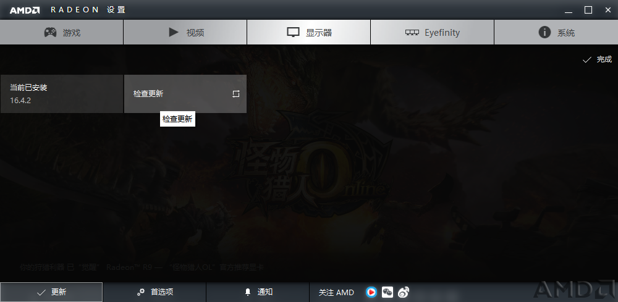
Task: Maximize the Radeon settings window
Action: point(588,10)
